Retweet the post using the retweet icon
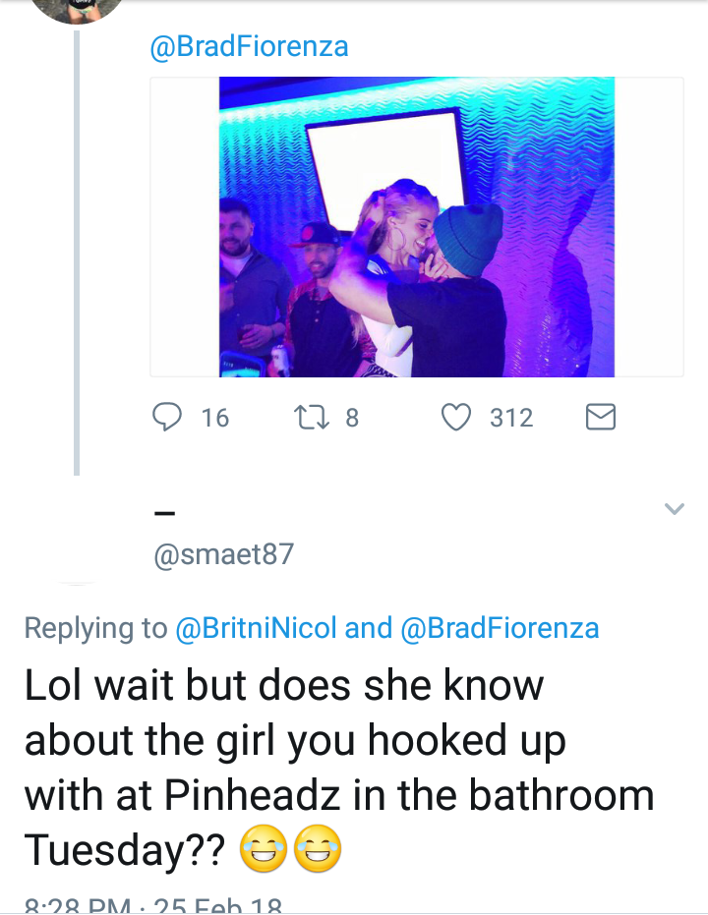 (313, 418)
